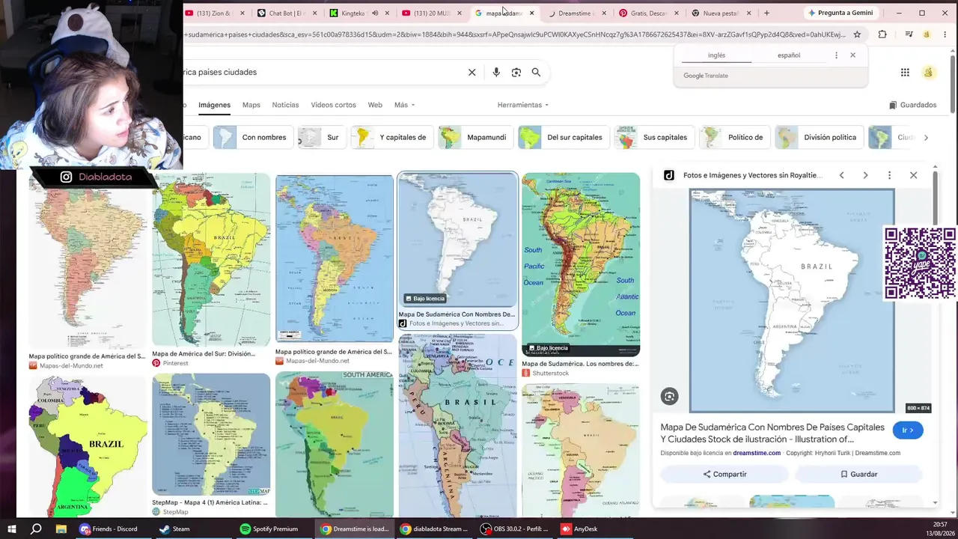Select the inglés tab in Translate popup
958x539 pixels.
(716, 55)
